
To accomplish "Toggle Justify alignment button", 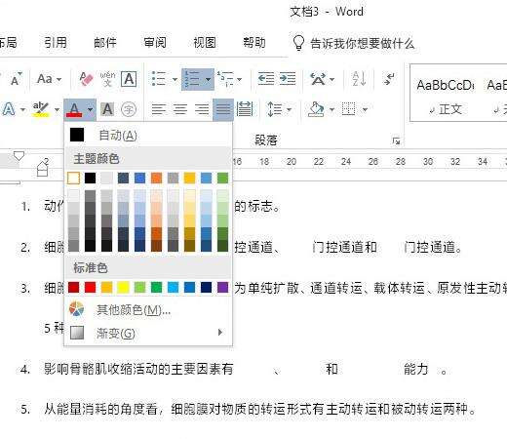I will pyautogui.click(x=223, y=109).
